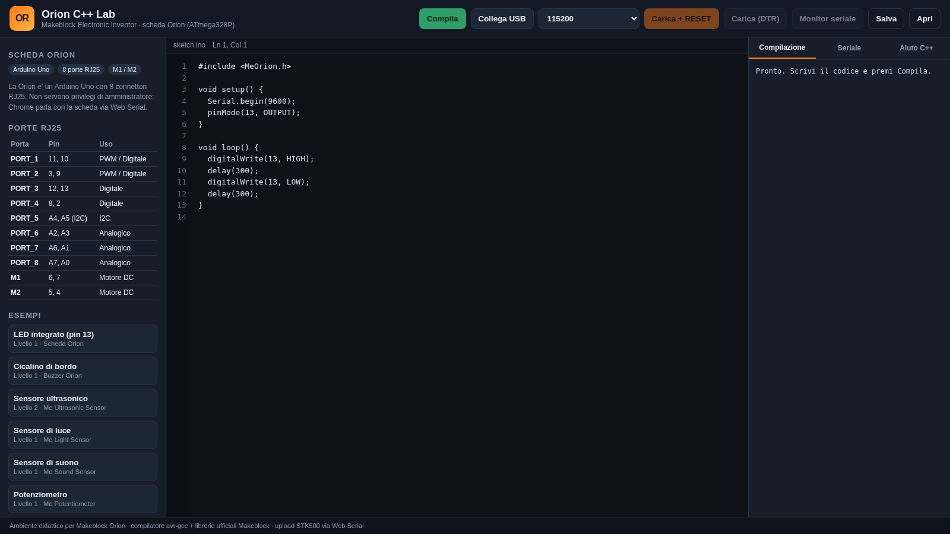The height and width of the screenshot is (534, 950).
Task: Click the Arduino Uno badge
Action: (x=31, y=69)
